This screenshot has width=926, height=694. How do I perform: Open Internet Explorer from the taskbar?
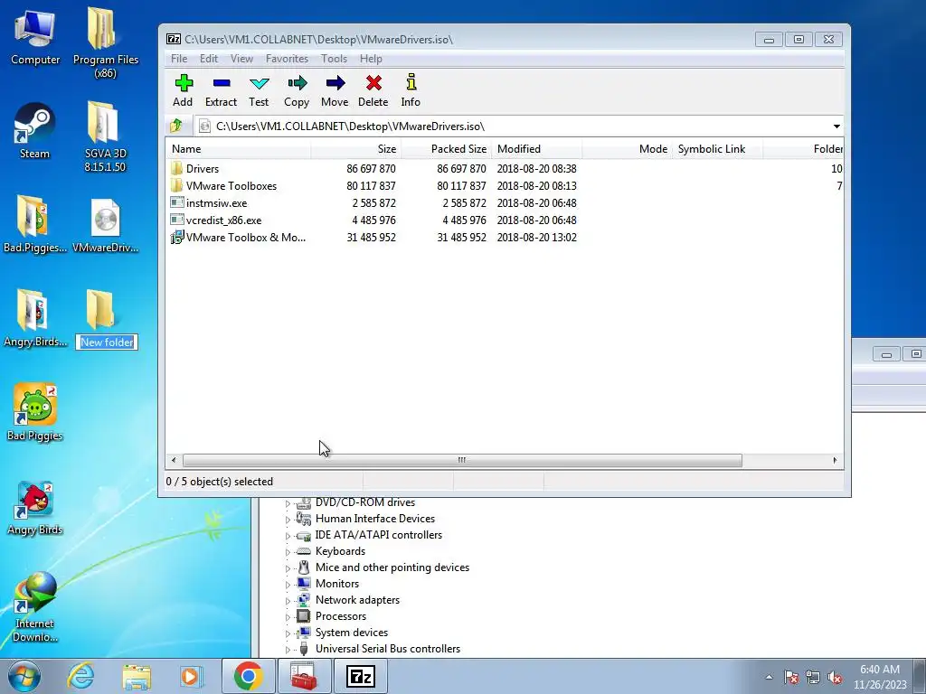[80, 676]
